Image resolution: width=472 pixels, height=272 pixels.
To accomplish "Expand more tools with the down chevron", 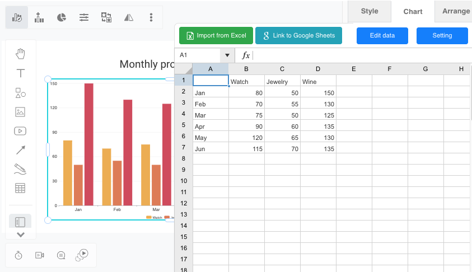I will (21, 235).
